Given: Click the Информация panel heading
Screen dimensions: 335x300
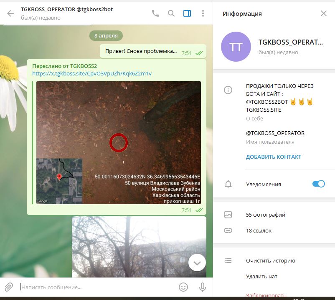Looking at the screenshot, I should [242, 14].
